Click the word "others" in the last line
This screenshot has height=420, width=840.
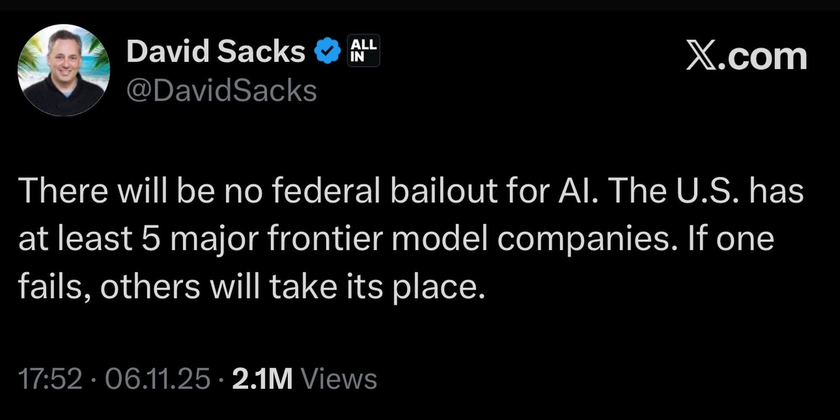pos(150,287)
